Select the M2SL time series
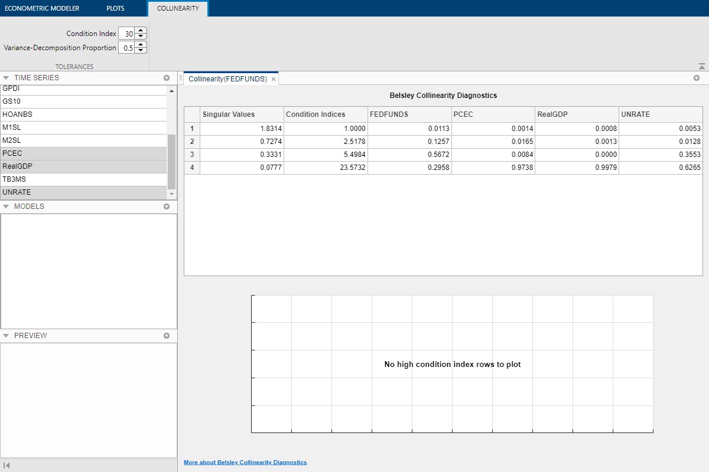Screen dimensions: 709x472 [83, 140]
